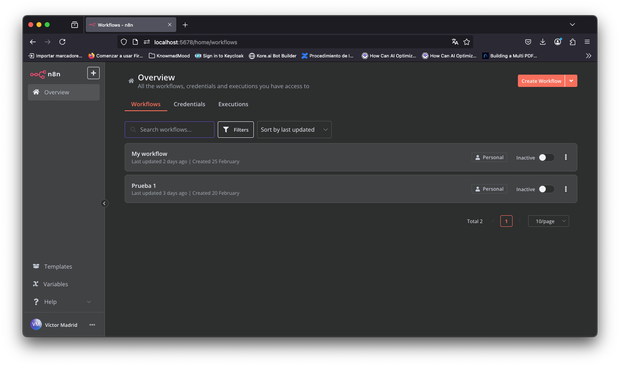
Task: Open My workflow three-dot actions menu
Action: (566, 157)
